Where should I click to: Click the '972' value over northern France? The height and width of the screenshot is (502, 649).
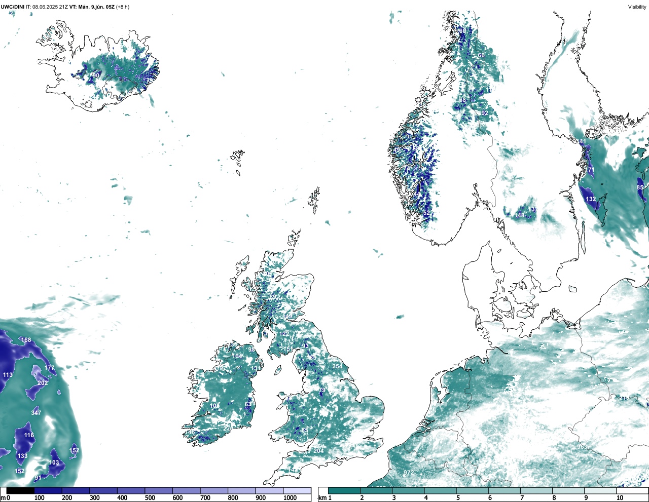pos(409,473)
